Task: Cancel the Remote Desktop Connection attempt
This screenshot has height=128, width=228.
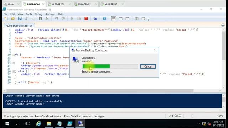Action: point(148,66)
